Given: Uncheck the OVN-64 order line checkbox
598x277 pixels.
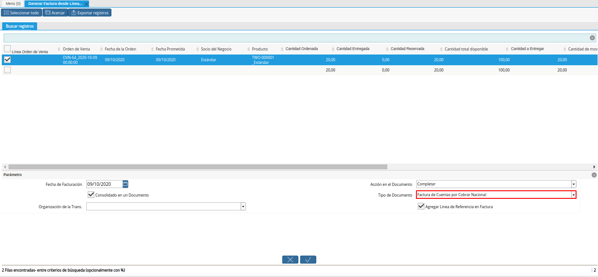Looking at the screenshot, I should [x=8, y=60].
